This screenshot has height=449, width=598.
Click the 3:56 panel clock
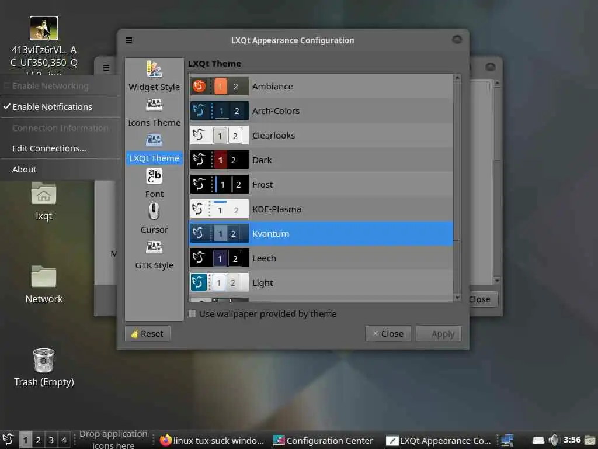[572, 440]
